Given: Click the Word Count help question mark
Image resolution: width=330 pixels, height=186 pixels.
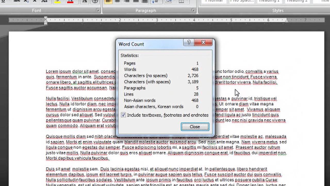Looking at the screenshot, I should click(x=189, y=42).
